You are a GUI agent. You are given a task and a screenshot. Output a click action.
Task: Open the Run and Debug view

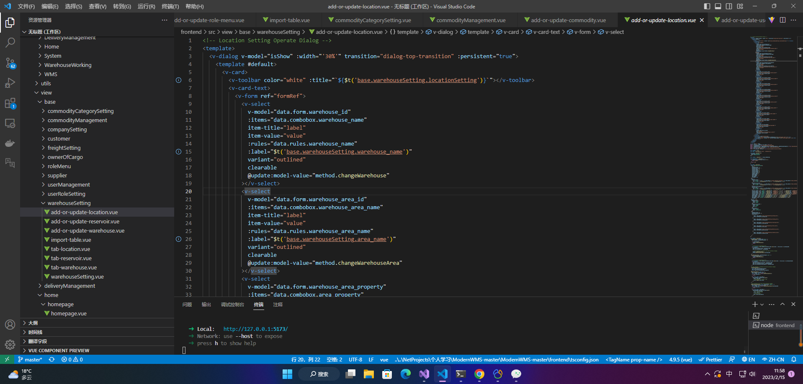pos(10,83)
